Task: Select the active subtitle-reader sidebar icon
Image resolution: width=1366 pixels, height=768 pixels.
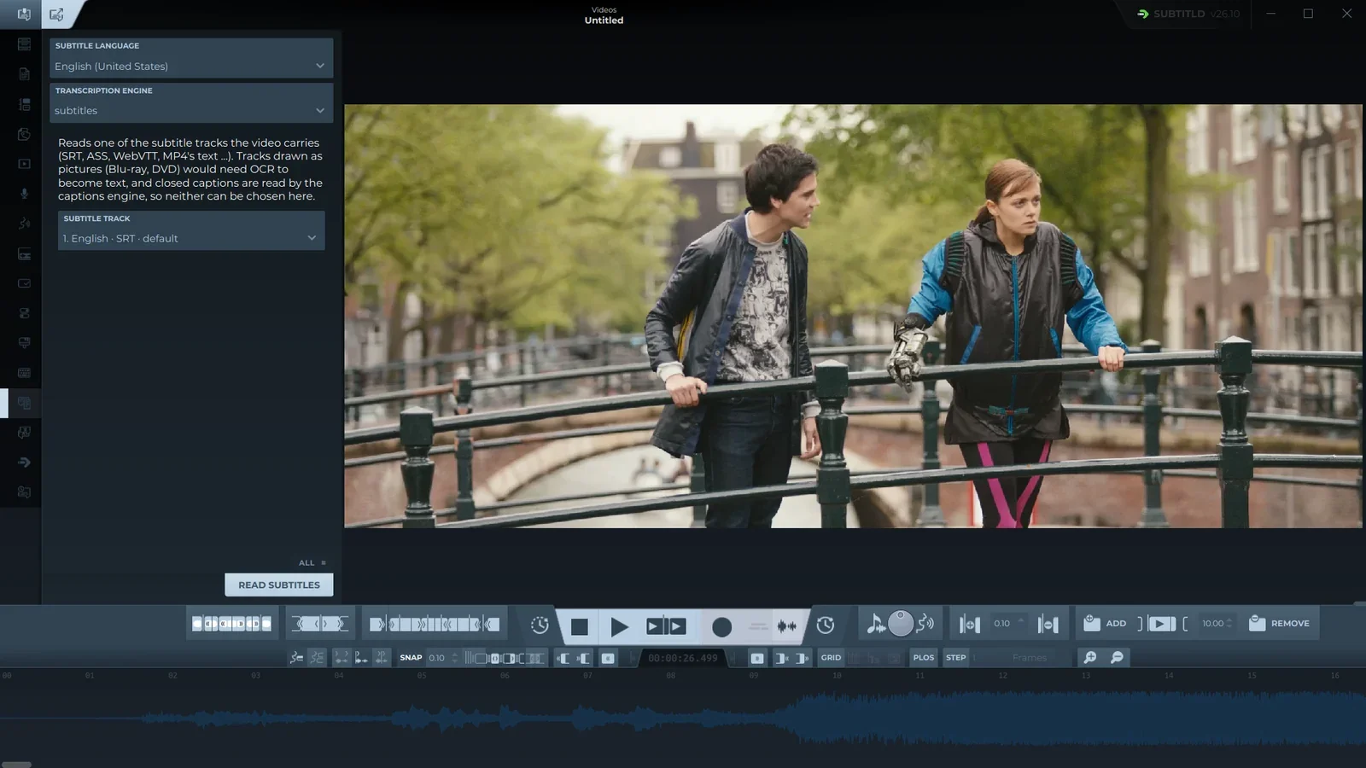Action: tap(24, 403)
